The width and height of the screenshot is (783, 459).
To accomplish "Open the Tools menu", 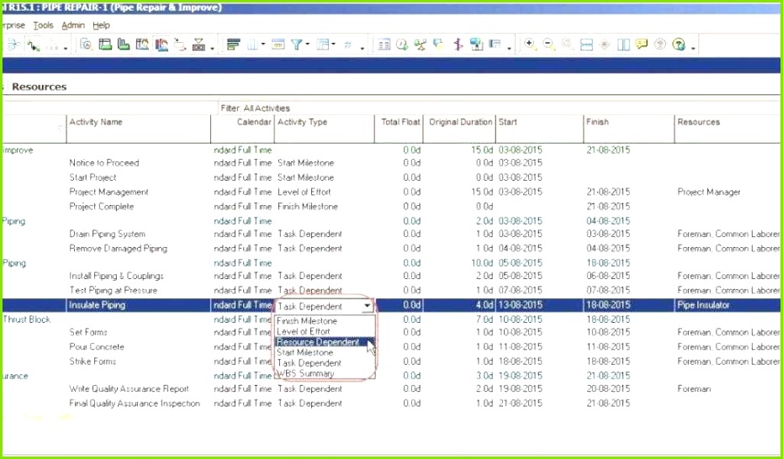I will tap(44, 25).
